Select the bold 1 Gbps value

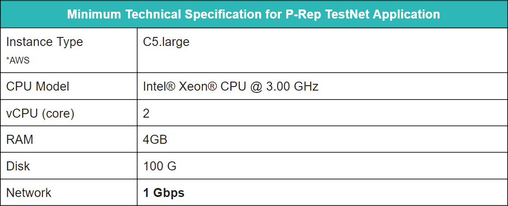tap(163, 193)
